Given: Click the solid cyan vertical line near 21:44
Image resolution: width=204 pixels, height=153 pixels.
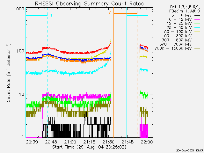Looking at the screenshot, I should 127,72.
